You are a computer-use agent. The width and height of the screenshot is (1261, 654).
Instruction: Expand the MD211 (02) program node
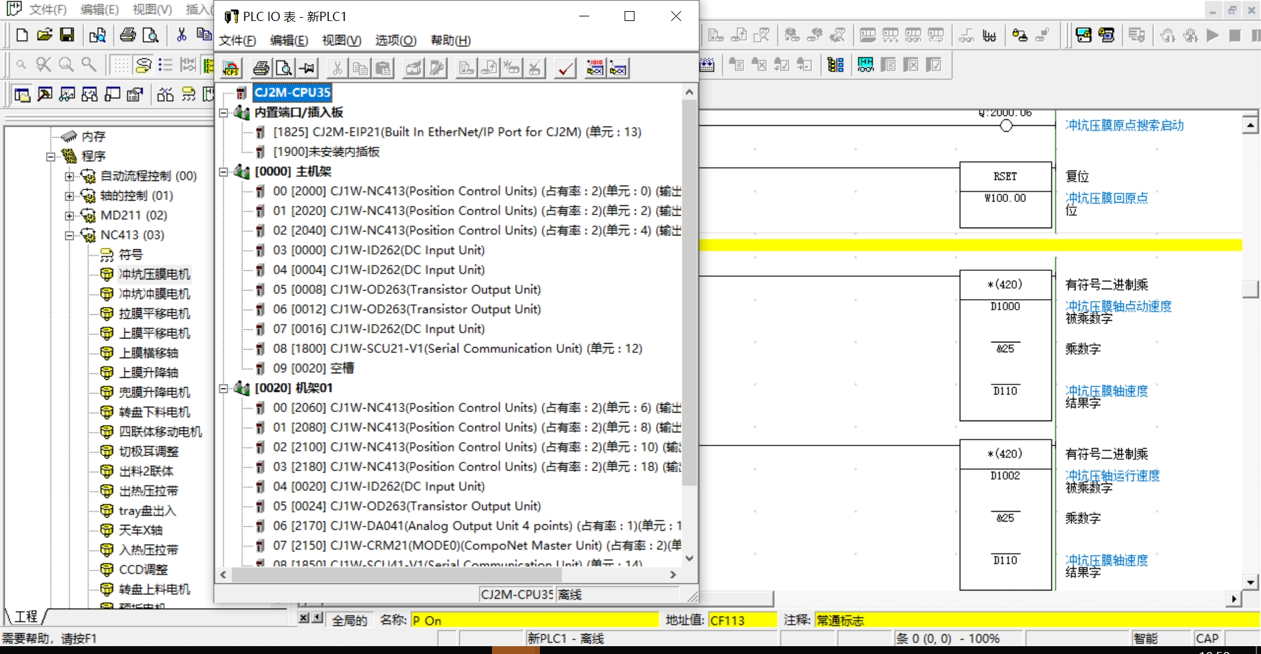point(69,216)
